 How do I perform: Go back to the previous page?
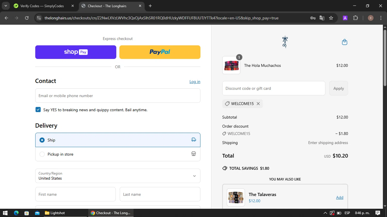6,18
